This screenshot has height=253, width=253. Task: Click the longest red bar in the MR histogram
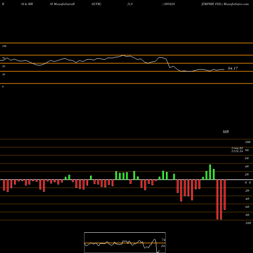pyautogui.click(x=221, y=199)
